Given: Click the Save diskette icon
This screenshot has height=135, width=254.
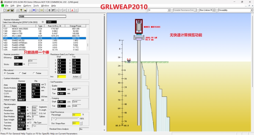Looking at the screenshot, I should coord(12,10).
